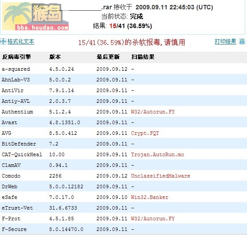Click the printer icon next to 打印结果
247x235 pixels.
[242, 41]
